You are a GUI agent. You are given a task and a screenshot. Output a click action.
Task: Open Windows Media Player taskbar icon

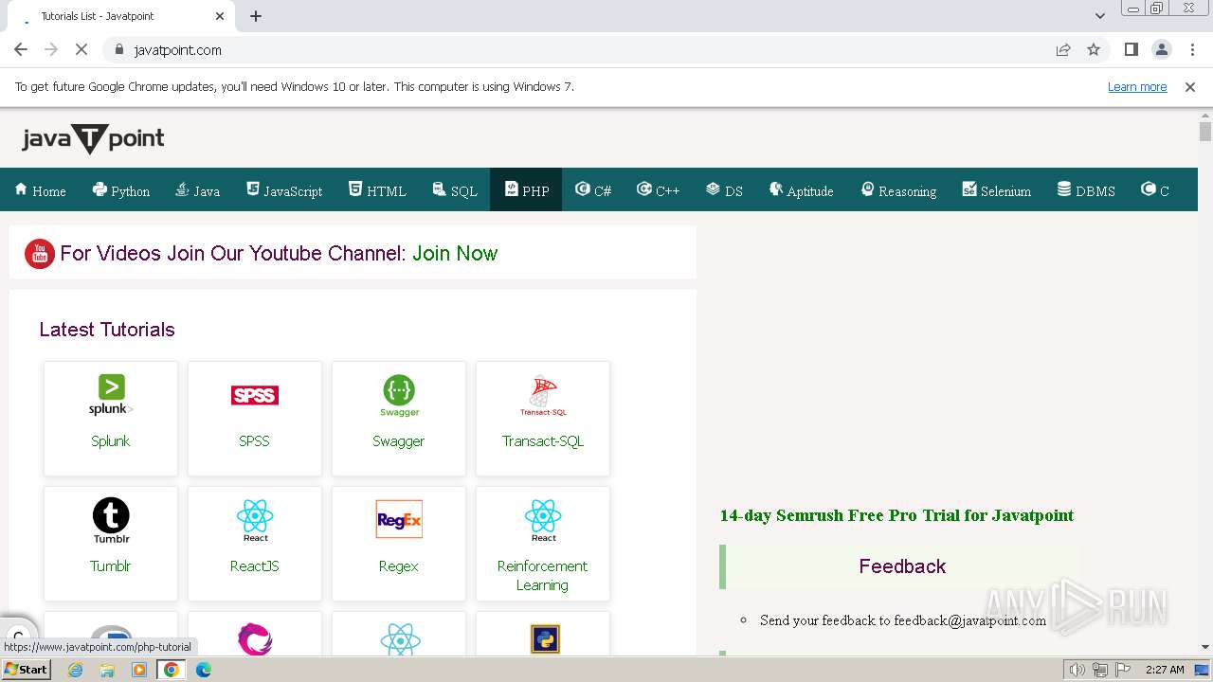click(x=139, y=670)
